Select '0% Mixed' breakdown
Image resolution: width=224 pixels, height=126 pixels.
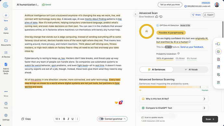tap(180, 58)
